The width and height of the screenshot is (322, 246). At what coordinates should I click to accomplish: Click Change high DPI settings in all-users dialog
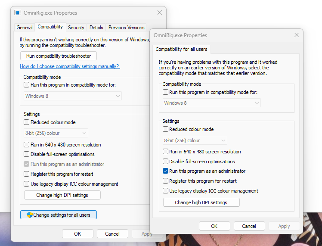coord(201,202)
